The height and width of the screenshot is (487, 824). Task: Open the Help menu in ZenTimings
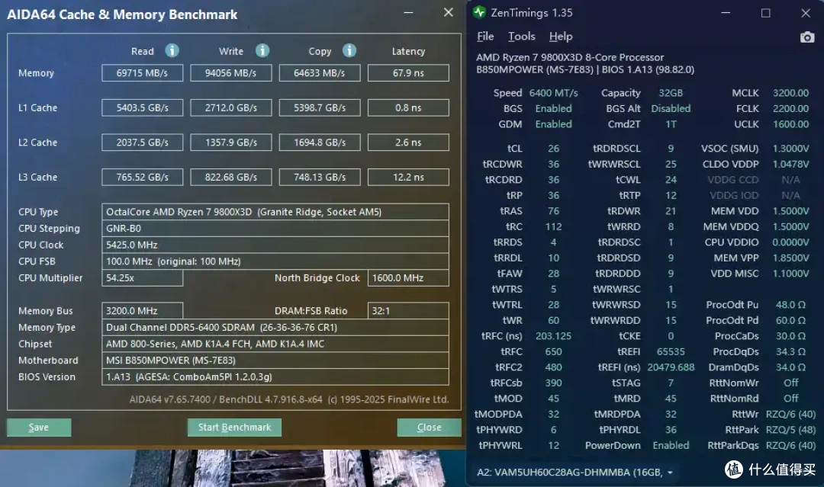(x=561, y=37)
